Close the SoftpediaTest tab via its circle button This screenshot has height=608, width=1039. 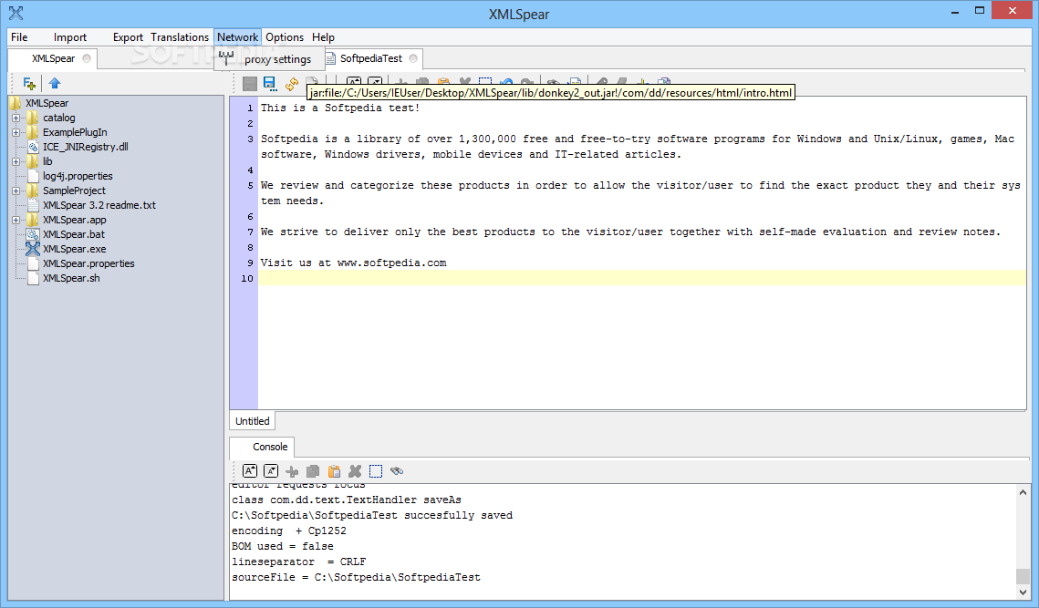tap(413, 58)
